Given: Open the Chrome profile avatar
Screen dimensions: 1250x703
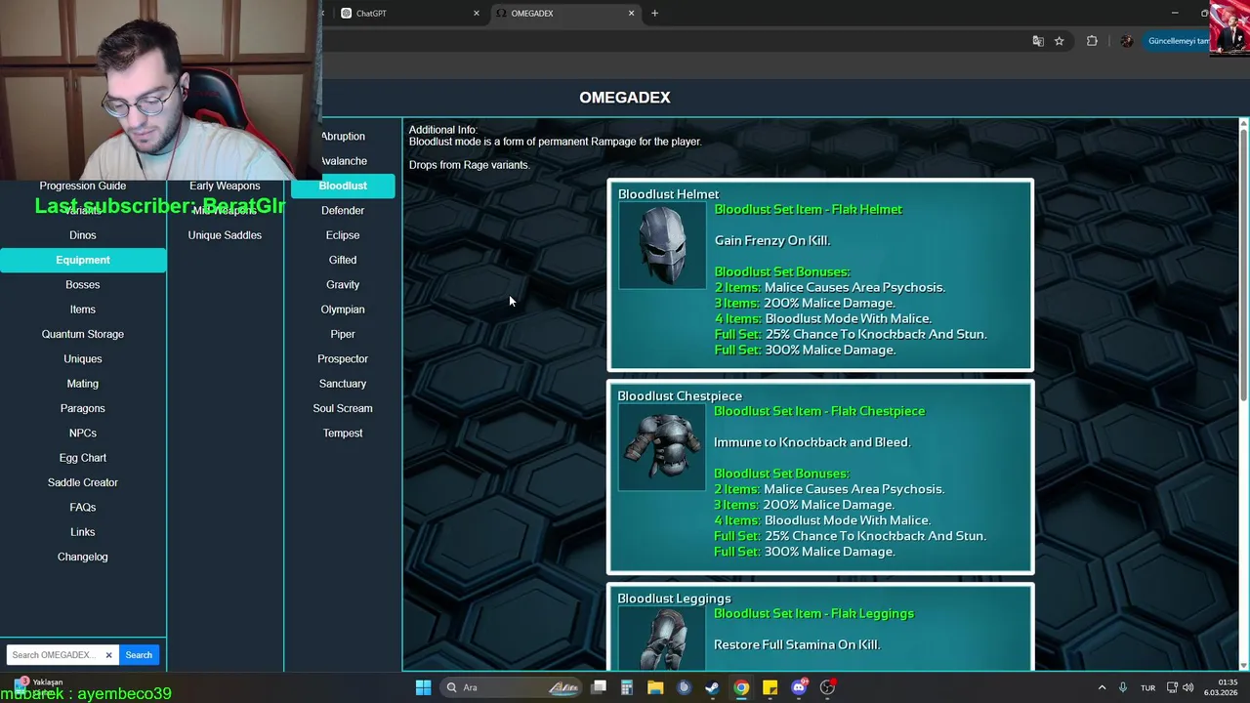Looking at the screenshot, I should tap(1127, 41).
